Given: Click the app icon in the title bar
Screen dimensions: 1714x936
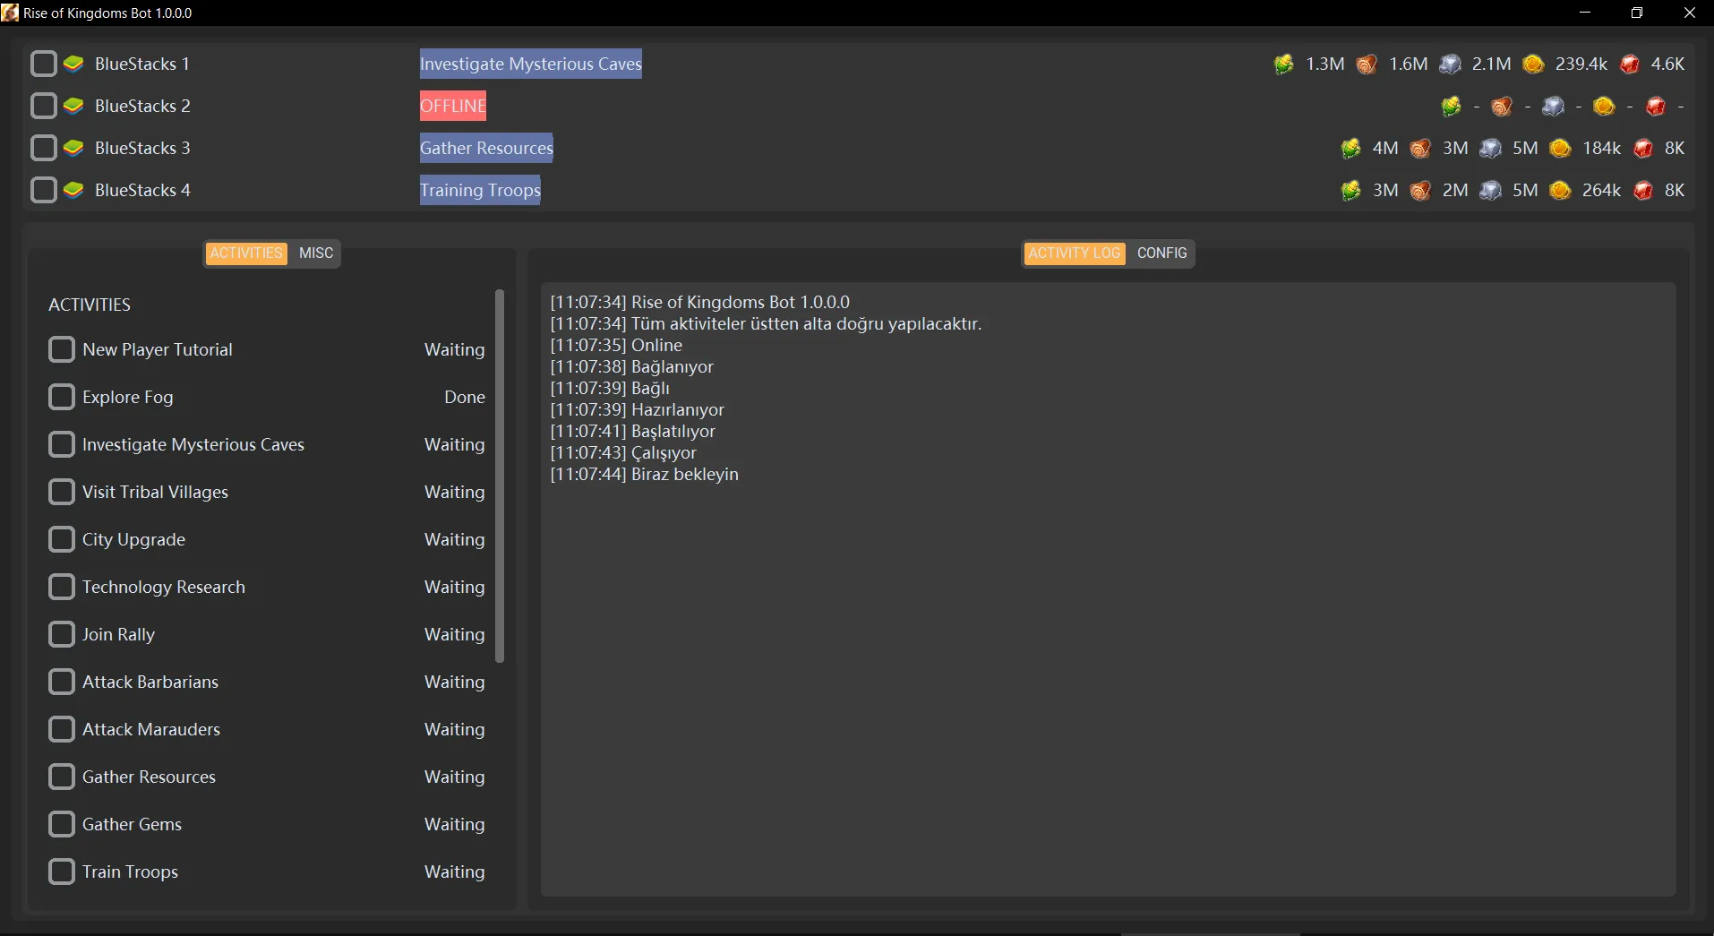Looking at the screenshot, I should pos(10,13).
